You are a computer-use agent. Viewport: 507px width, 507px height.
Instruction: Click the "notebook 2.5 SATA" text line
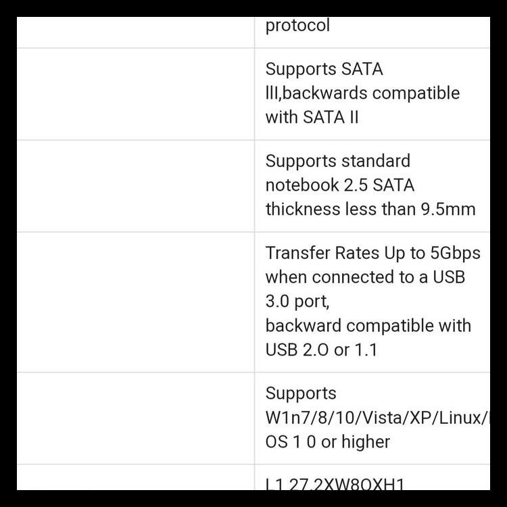coord(339,185)
